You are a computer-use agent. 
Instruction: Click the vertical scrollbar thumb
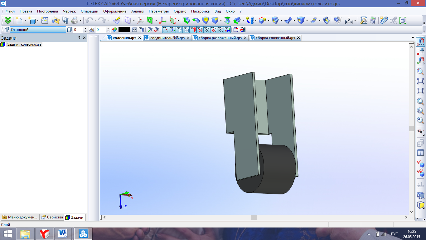point(411,129)
